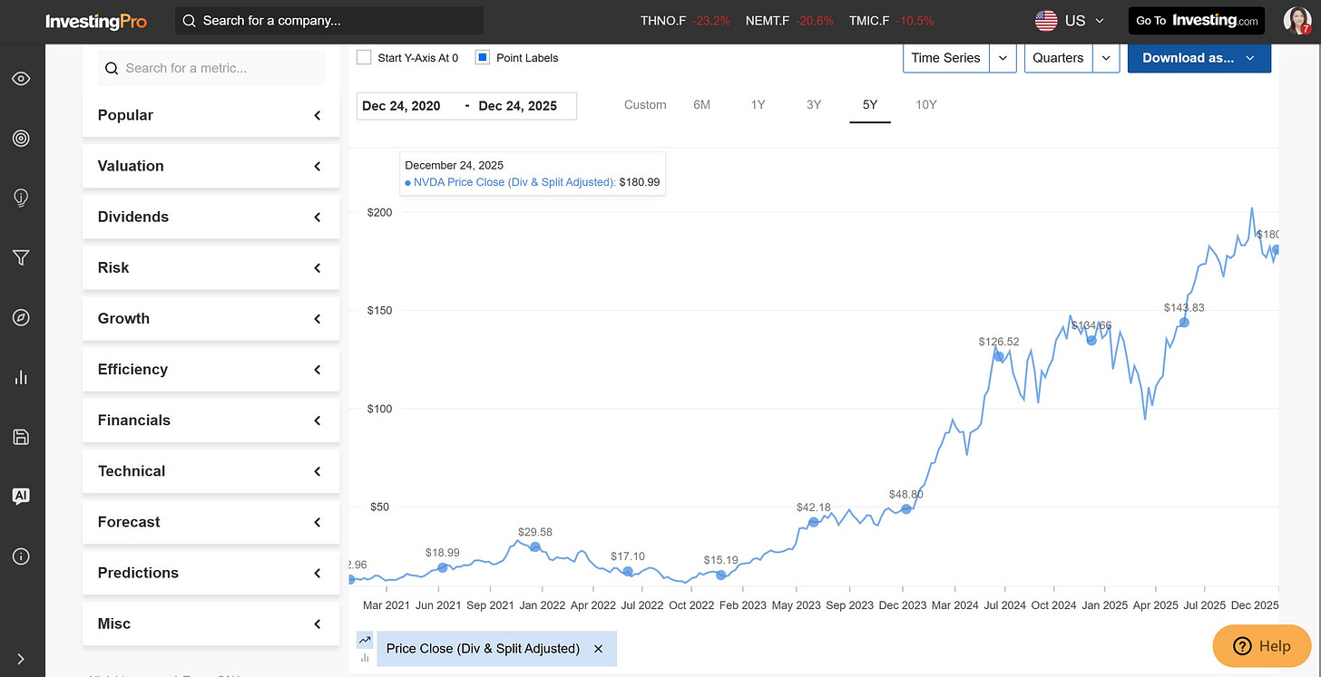
Task: Toggle Start Y-Axis At 0 checkbox
Action: pos(364,57)
